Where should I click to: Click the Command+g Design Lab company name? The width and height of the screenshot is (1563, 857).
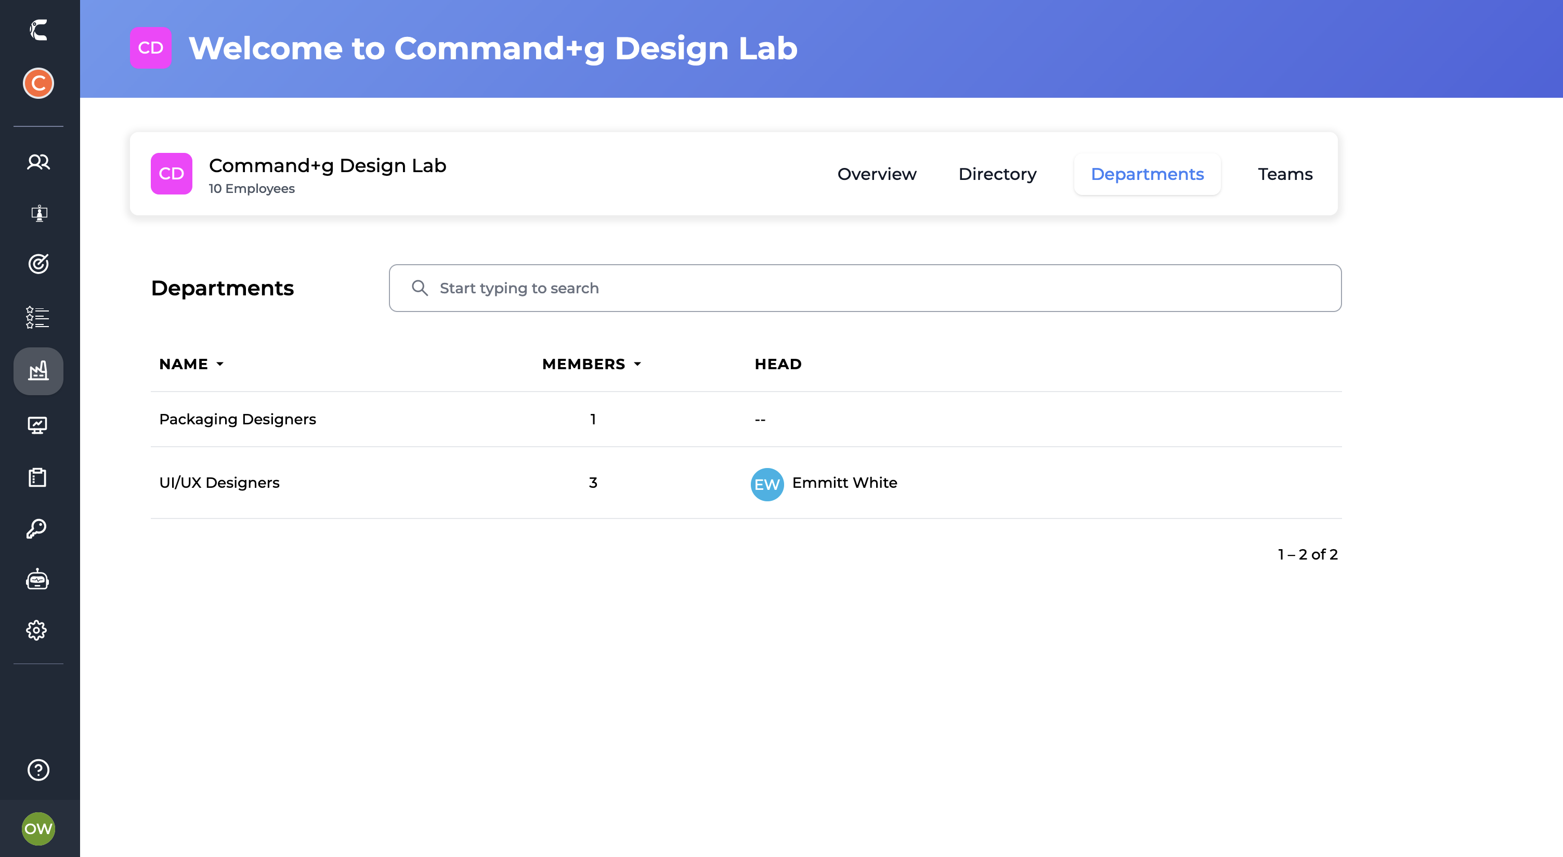pyautogui.click(x=328, y=166)
